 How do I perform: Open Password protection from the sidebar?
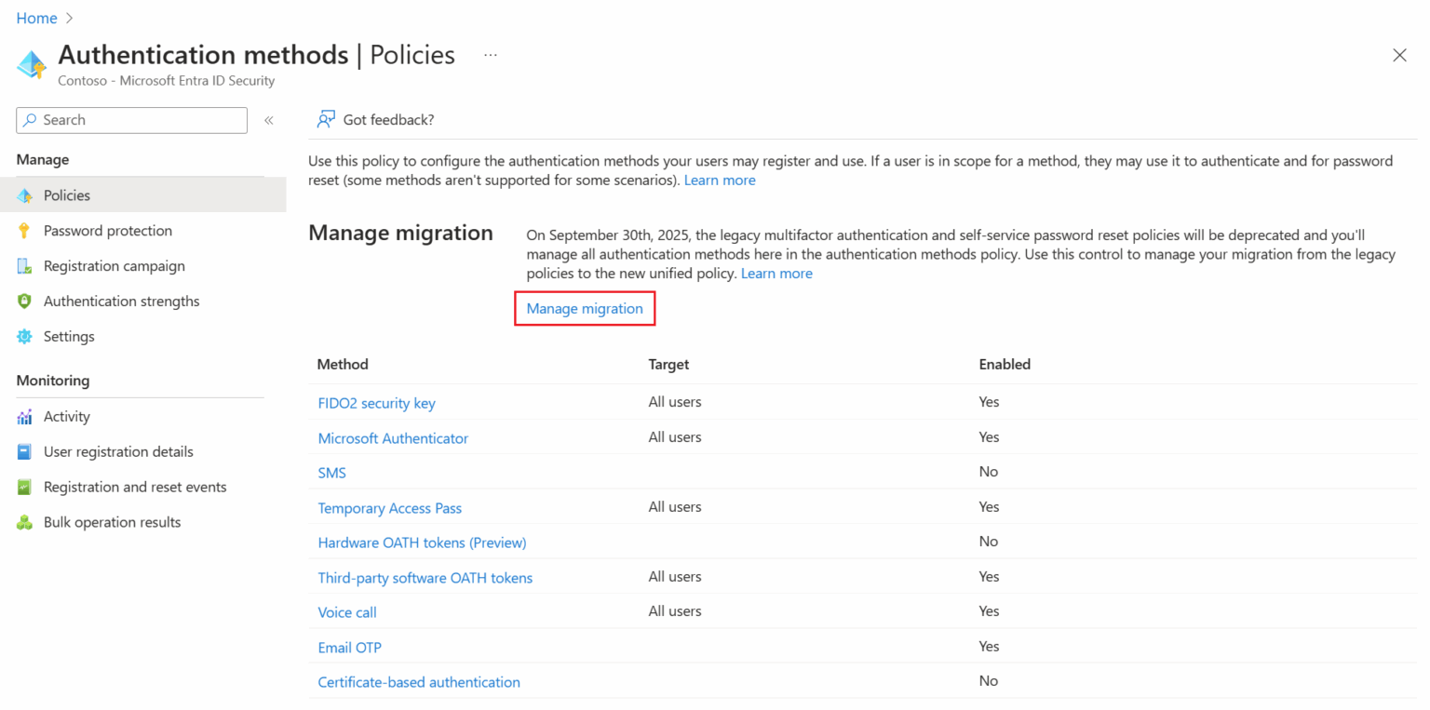coord(107,230)
